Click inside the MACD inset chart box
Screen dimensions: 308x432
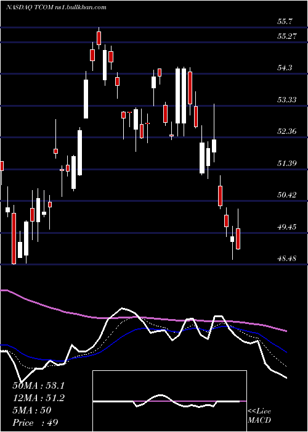[169, 401]
